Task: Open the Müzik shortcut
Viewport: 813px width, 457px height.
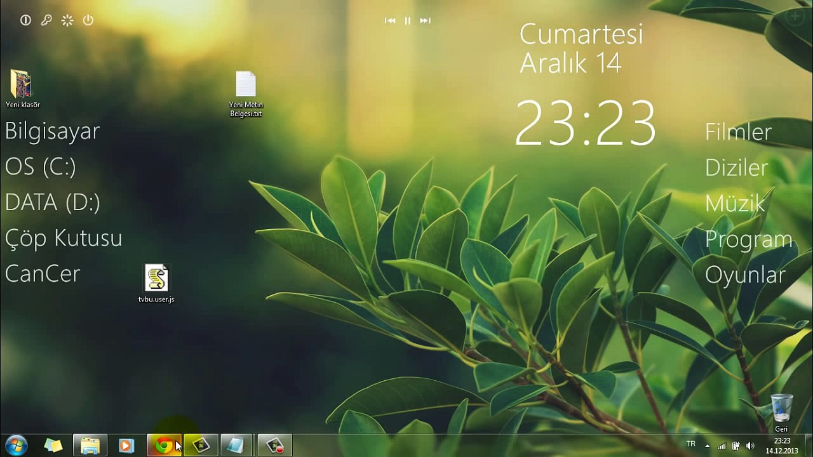Action: click(x=735, y=203)
